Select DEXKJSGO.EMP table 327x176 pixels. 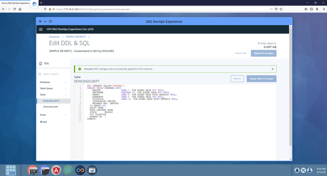click(x=53, y=107)
